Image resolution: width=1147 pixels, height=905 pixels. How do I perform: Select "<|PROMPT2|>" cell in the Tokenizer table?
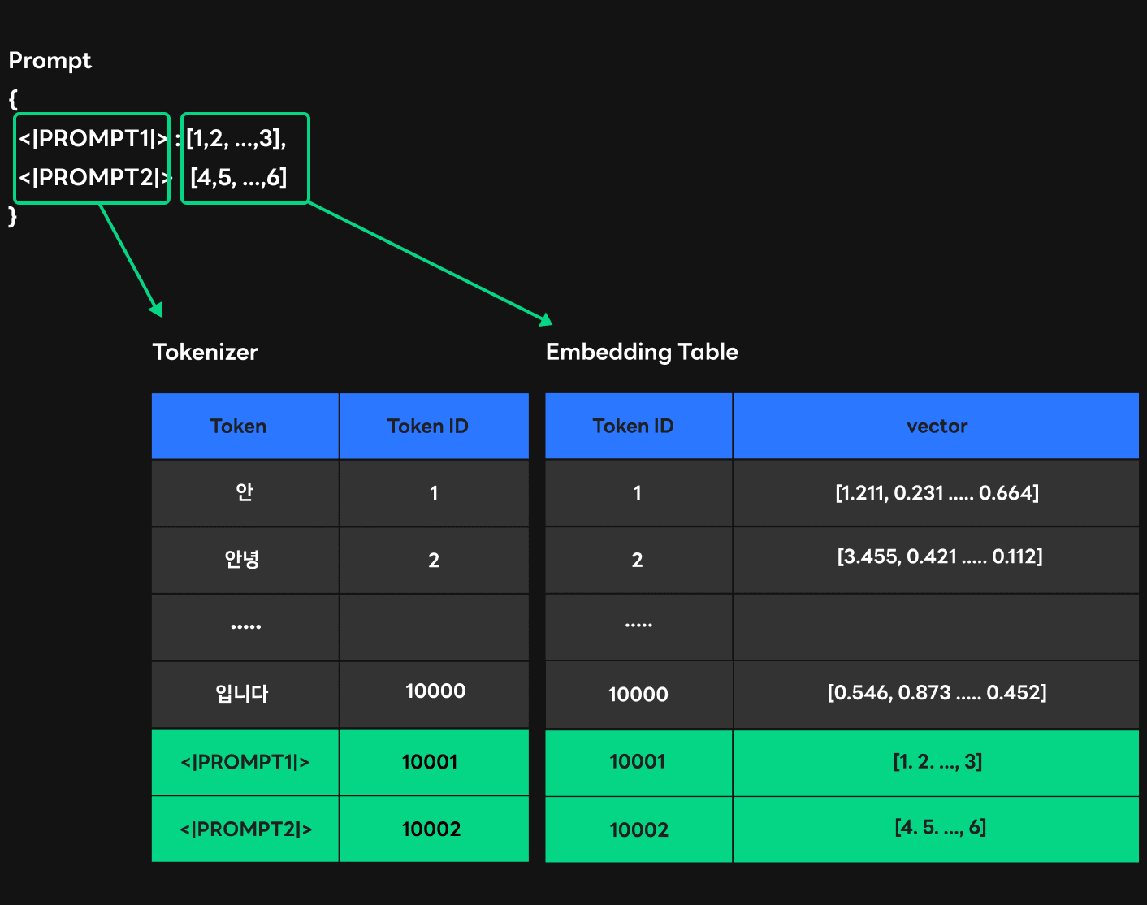(x=245, y=829)
